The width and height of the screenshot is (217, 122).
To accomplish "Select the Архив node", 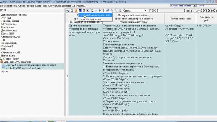I will pos(5,71).
